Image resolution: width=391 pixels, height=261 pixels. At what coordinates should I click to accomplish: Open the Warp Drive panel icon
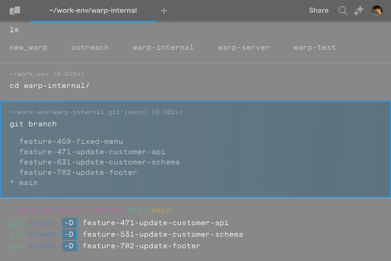tap(15, 10)
